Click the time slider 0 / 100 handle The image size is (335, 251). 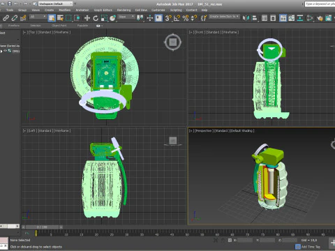(x=42, y=227)
